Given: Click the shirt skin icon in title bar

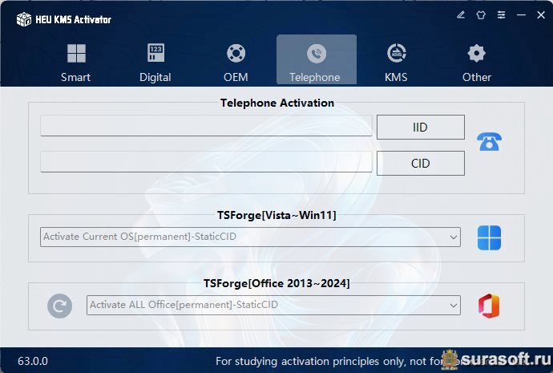Looking at the screenshot, I should [481, 14].
